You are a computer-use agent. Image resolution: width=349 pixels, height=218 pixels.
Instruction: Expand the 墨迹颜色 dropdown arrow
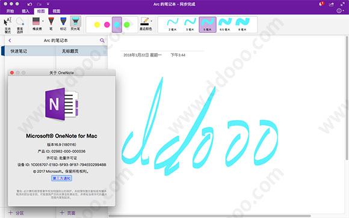(x=152, y=22)
